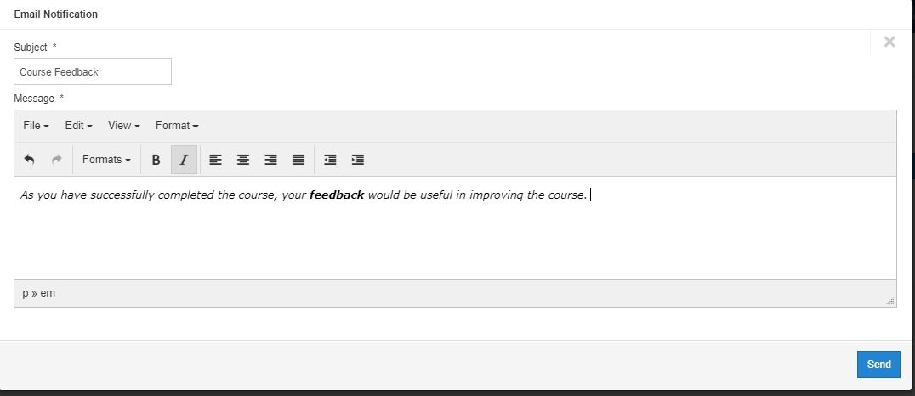
Task: Click the Subject input field
Action: pos(93,72)
